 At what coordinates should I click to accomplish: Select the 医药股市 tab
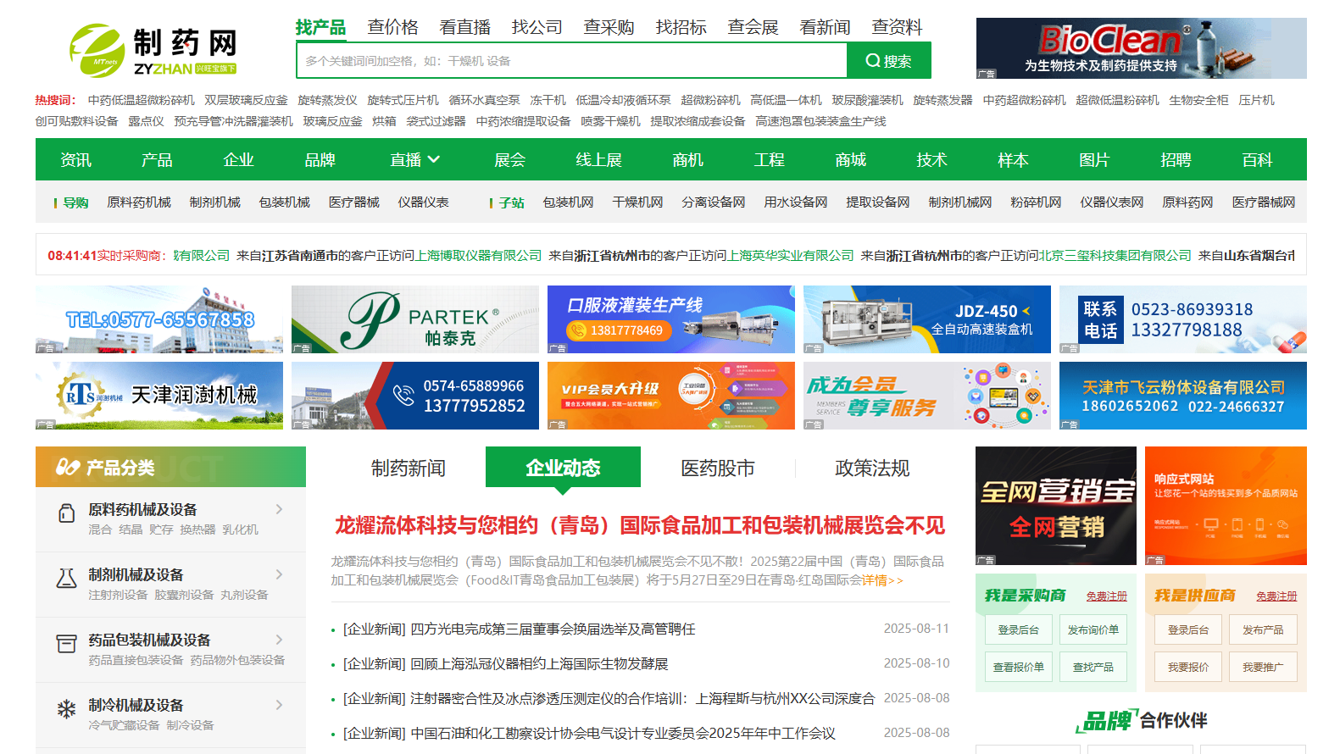click(717, 468)
